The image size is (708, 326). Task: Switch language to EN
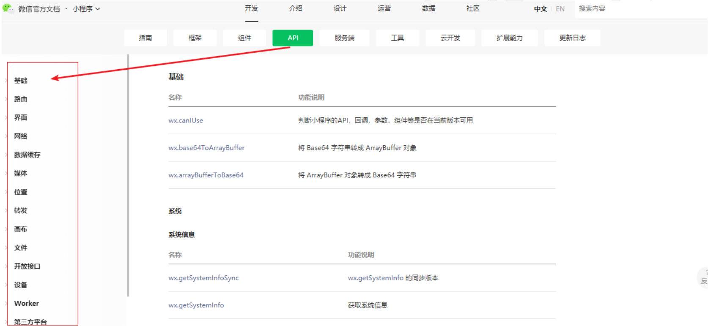[x=560, y=9]
